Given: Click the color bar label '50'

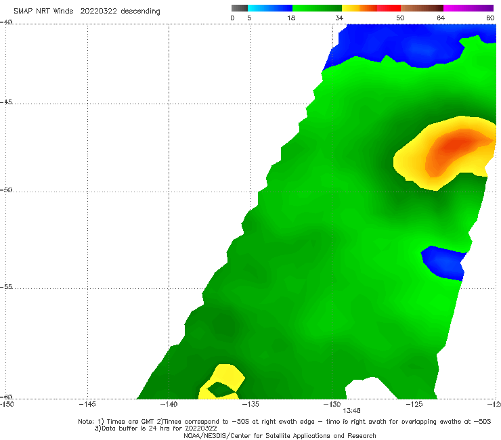Looking at the screenshot, I should pos(400,18).
